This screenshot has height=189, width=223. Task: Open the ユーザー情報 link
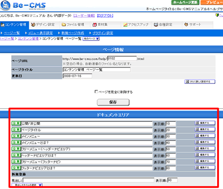tap(84, 16)
